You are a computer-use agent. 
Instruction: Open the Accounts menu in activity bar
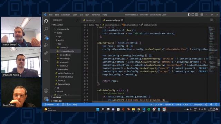(46, 91)
